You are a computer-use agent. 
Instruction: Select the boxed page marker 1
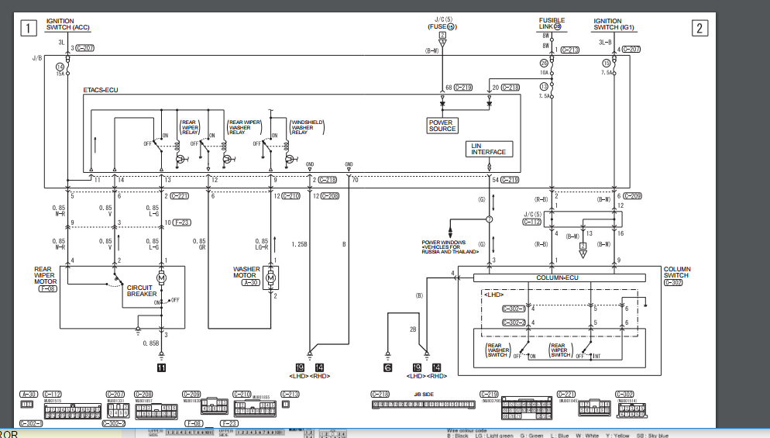point(29,29)
